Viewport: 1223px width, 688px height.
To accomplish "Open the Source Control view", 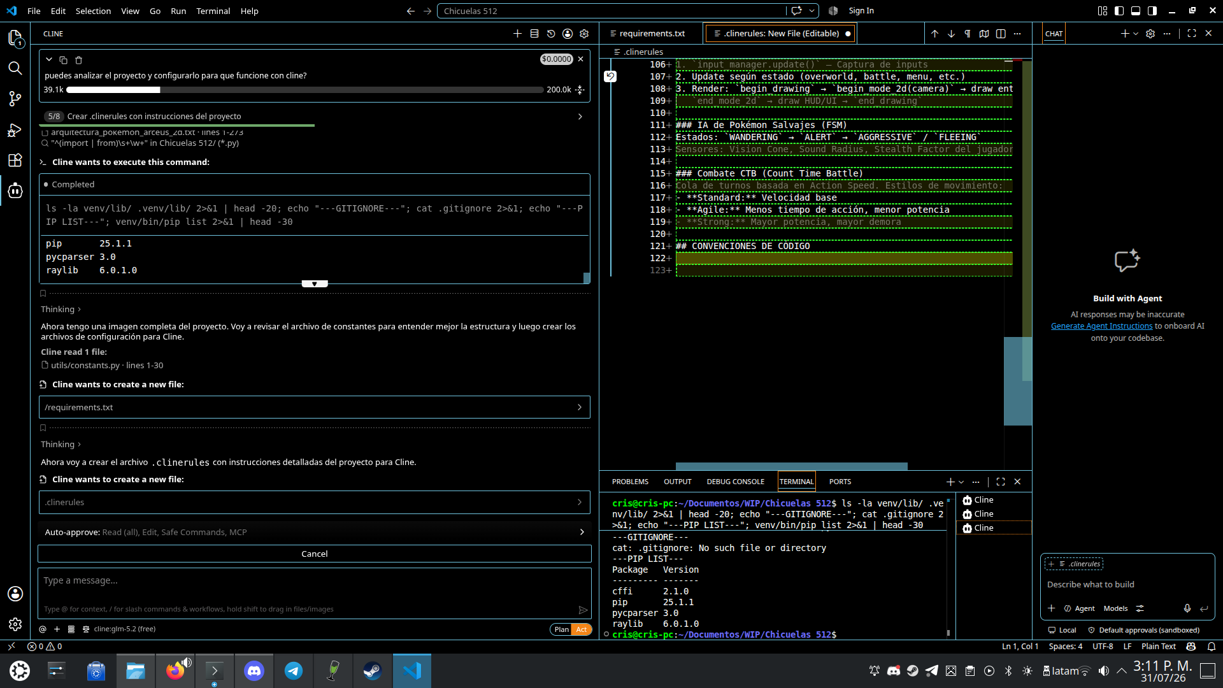I will (x=15, y=99).
